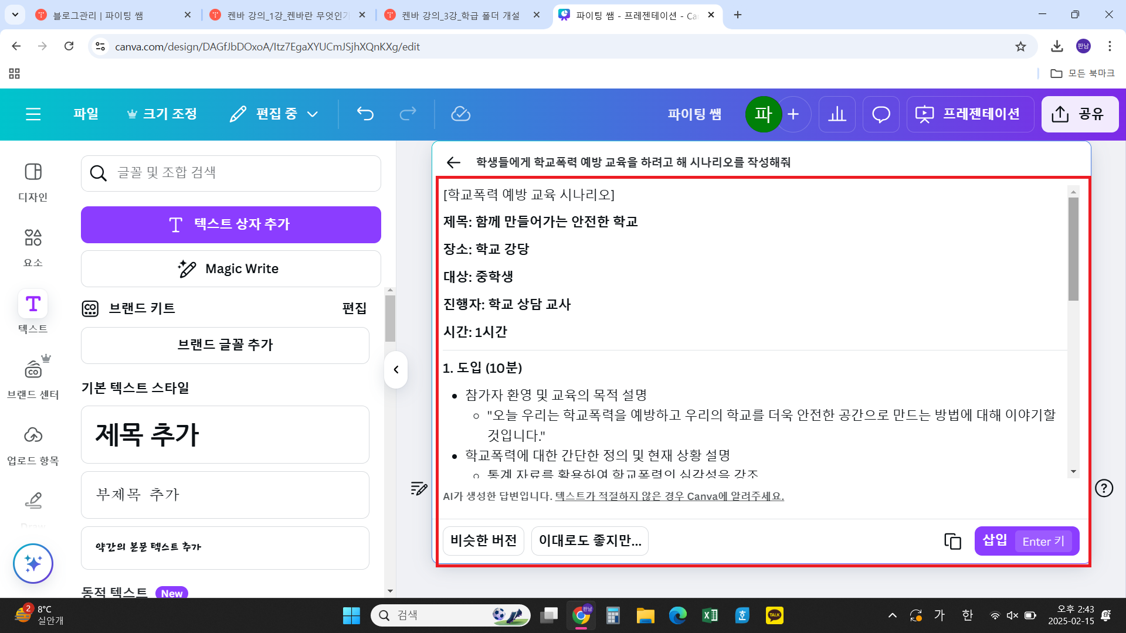Click the Canva AI sparkle icon

coord(33,563)
